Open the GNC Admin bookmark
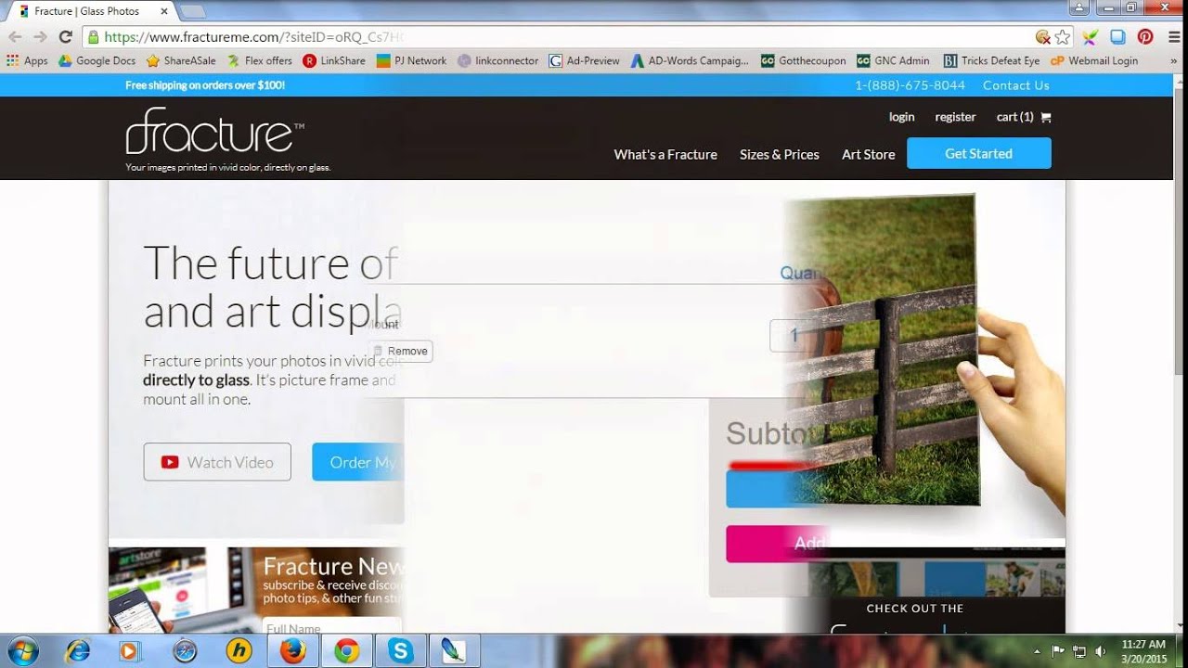Viewport: 1188px width, 668px height. [x=893, y=60]
